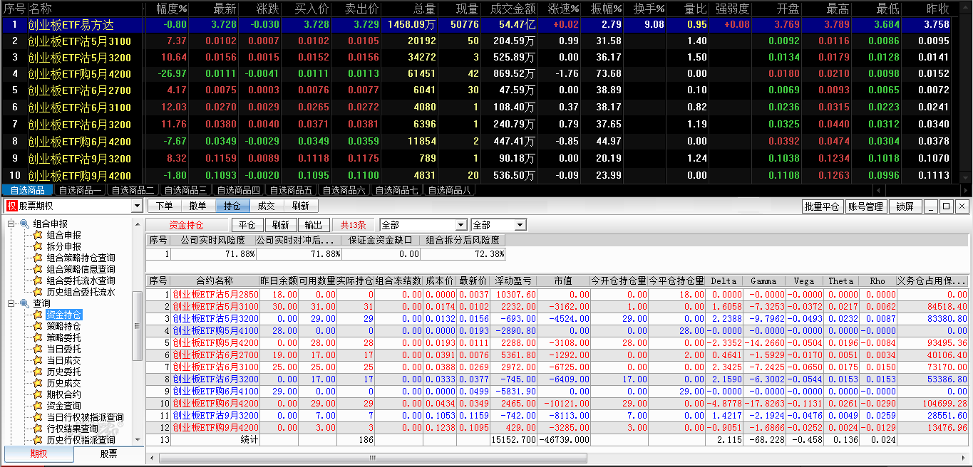This screenshot has height=467, width=973.
Task: Collapse the 查询 tree node
Action: (x=11, y=303)
